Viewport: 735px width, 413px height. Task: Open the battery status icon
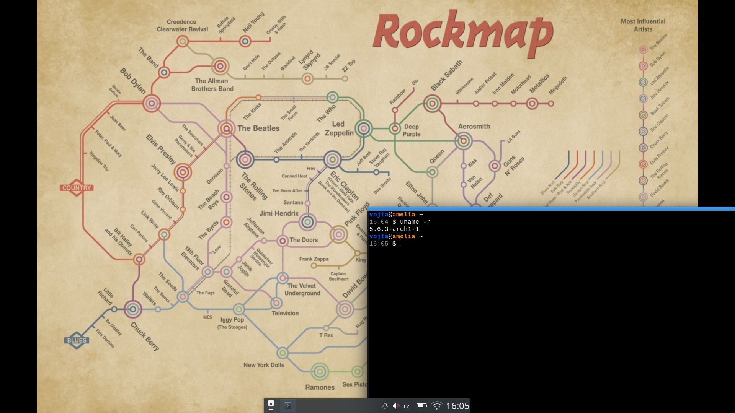(x=421, y=406)
